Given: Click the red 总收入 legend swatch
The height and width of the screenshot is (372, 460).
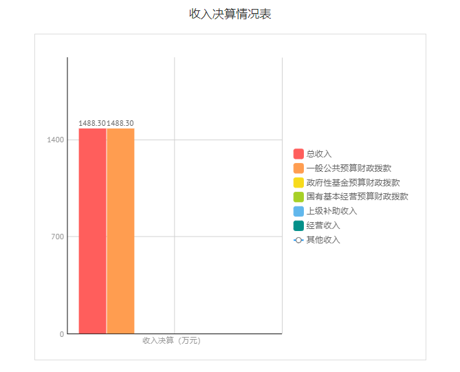Looking at the screenshot, I should click(x=298, y=154).
